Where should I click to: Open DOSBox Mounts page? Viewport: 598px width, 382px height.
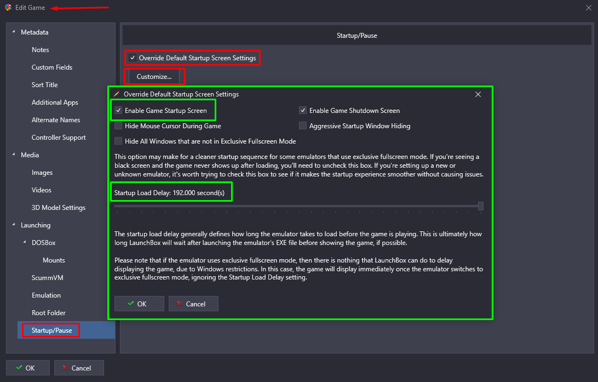pos(54,260)
